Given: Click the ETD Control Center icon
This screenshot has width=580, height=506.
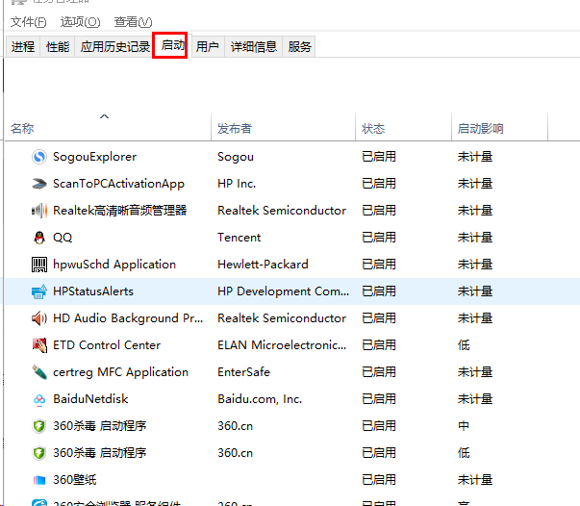Looking at the screenshot, I should [x=39, y=345].
